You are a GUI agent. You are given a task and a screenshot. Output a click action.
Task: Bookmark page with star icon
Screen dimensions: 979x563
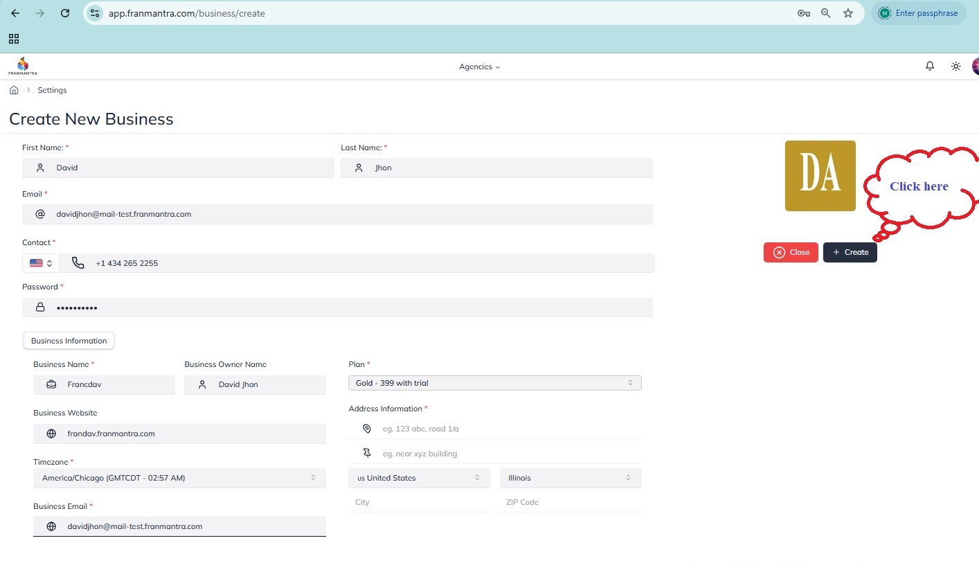(848, 13)
